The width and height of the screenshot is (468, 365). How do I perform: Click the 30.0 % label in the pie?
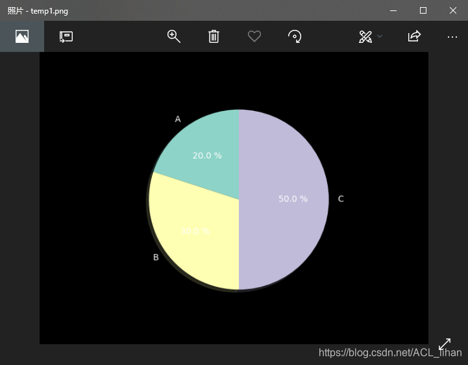[195, 231]
